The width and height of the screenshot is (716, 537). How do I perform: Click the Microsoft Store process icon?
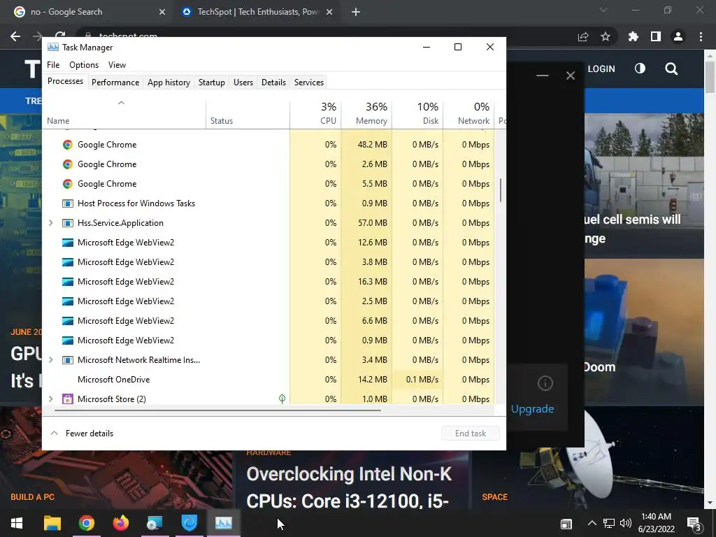[68, 399]
